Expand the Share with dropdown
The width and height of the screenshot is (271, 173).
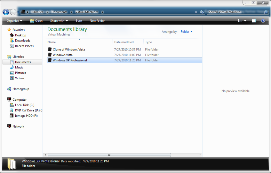pyautogui.click(x=59, y=21)
